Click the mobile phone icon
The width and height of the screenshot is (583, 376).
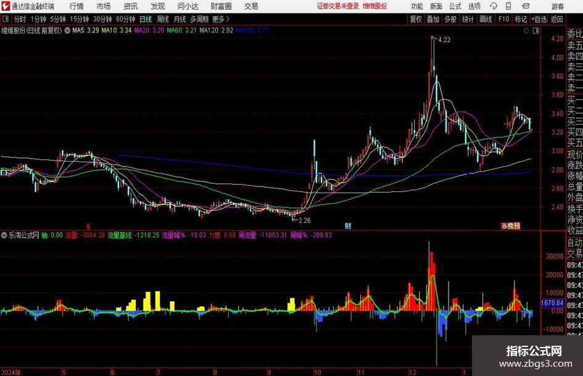[508, 6]
